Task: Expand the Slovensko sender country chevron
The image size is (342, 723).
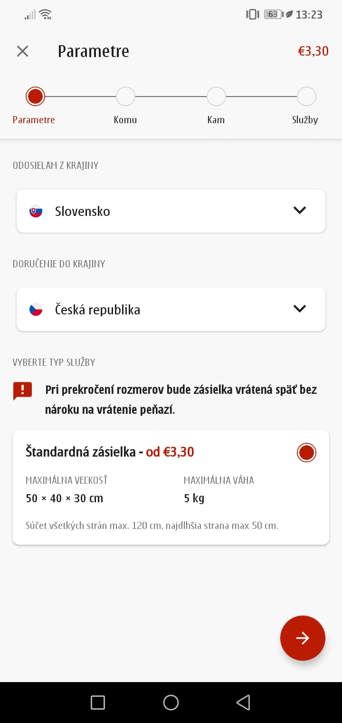Action: coord(299,210)
